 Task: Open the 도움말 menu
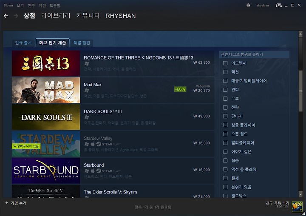point(55,6)
